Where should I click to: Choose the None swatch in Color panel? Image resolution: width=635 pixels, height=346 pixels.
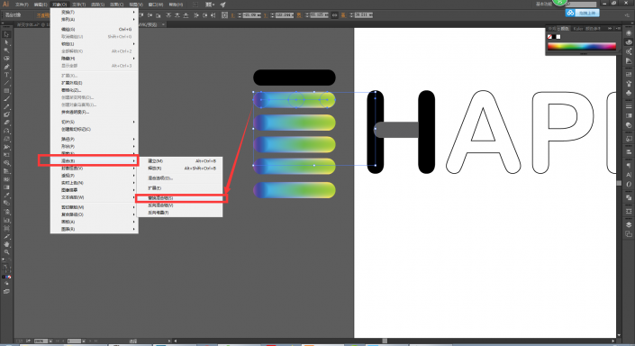(549, 37)
